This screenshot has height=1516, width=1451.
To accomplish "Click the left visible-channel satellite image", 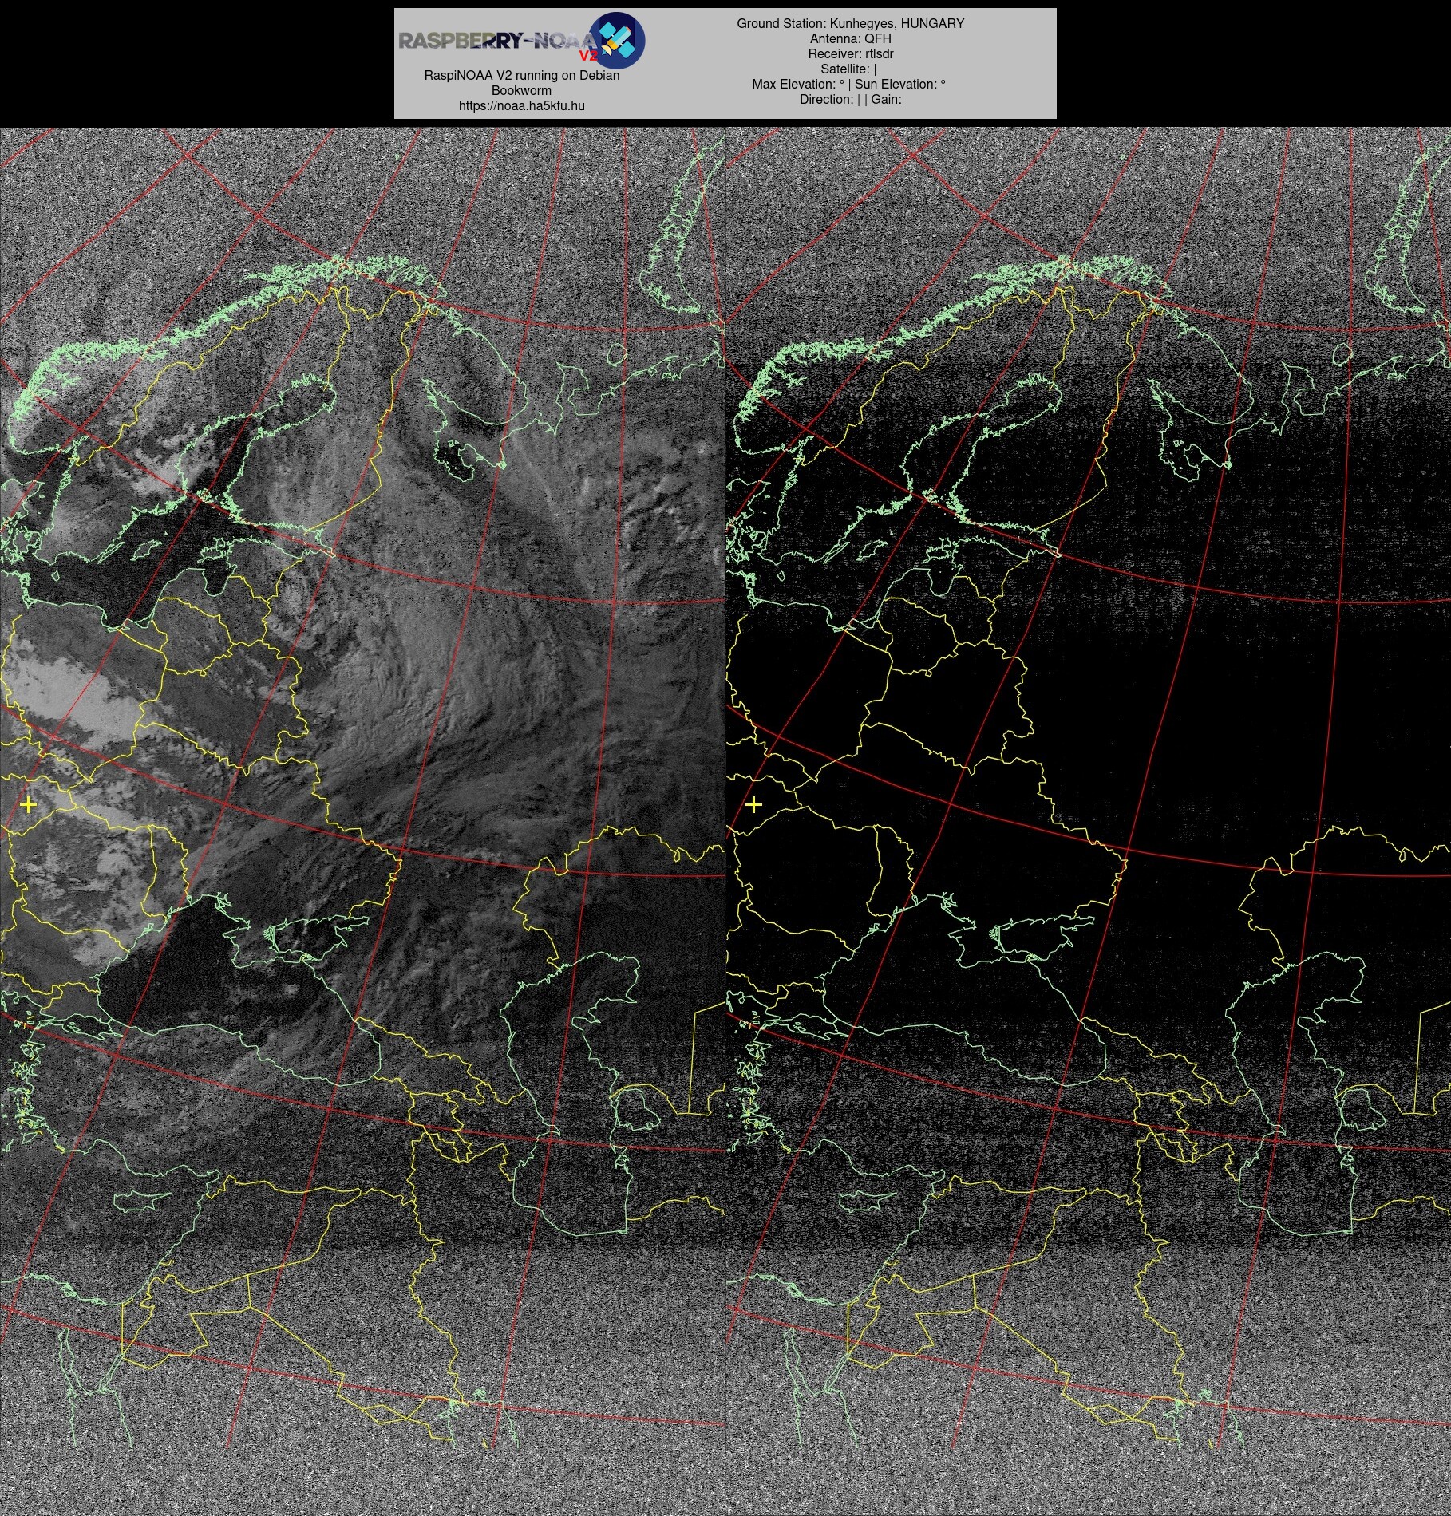I will click(362, 821).
